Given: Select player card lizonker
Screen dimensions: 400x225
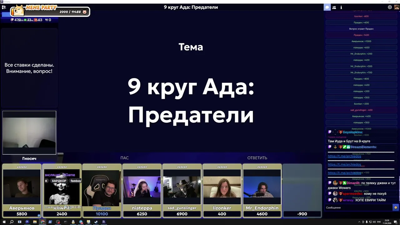Looking at the screenshot, I should [222, 191].
